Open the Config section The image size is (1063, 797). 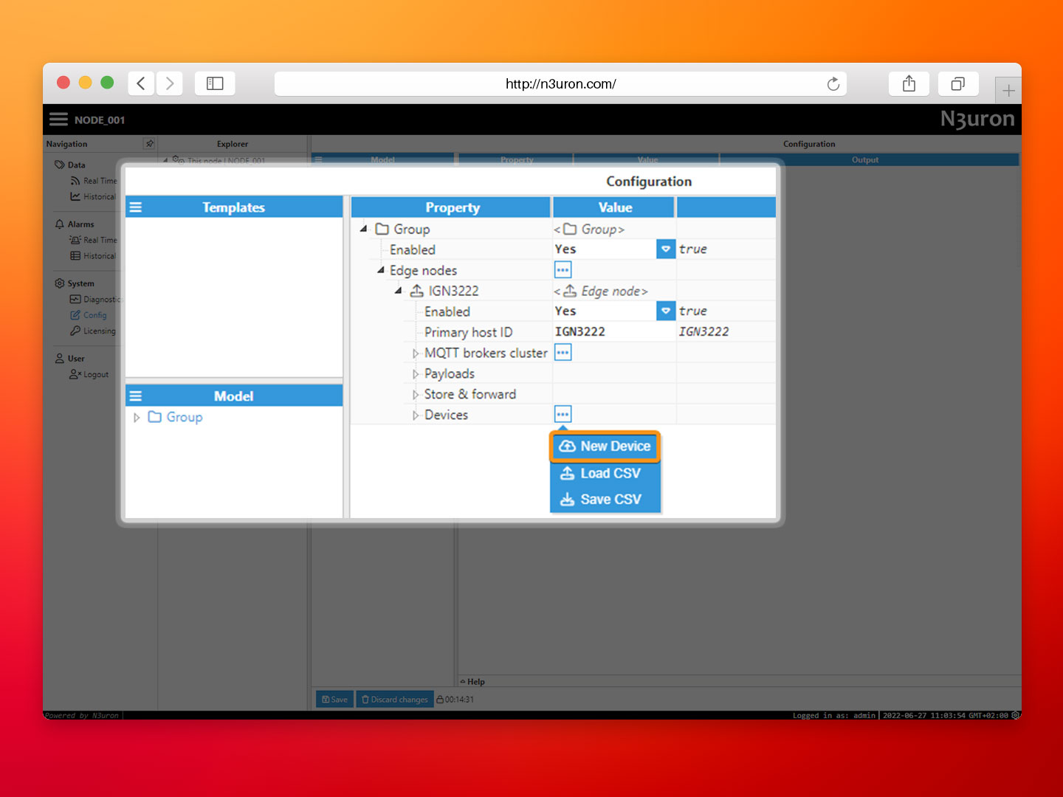(x=89, y=315)
